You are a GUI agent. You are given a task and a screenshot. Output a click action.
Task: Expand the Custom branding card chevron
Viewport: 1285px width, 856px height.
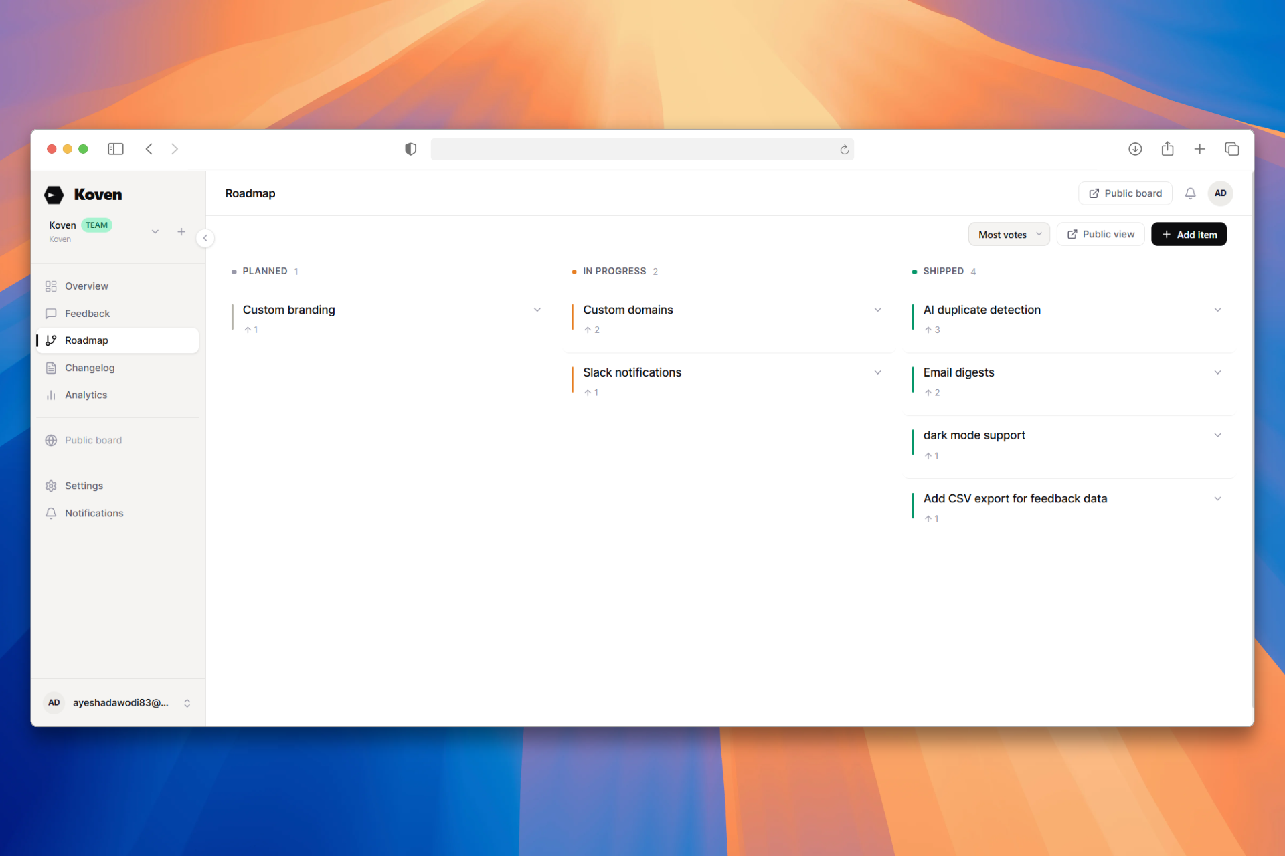click(537, 310)
